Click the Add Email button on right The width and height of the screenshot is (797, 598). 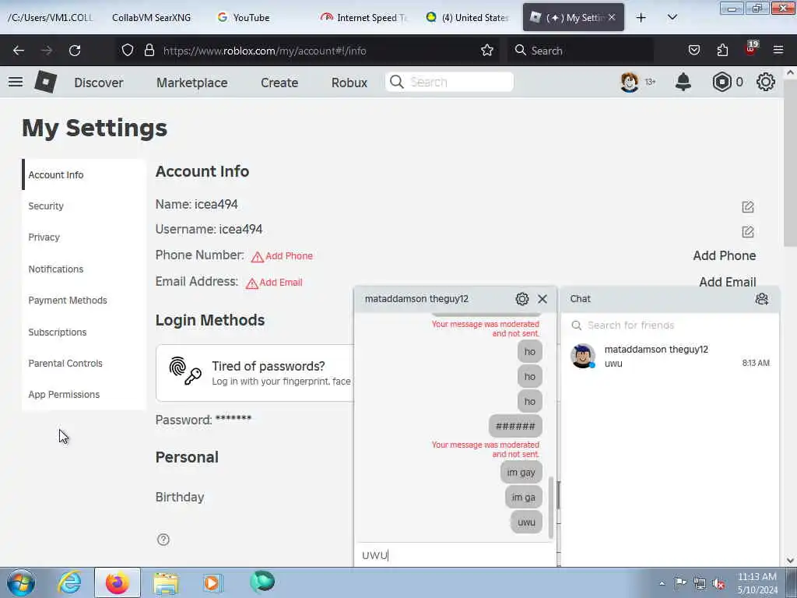coord(728,282)
